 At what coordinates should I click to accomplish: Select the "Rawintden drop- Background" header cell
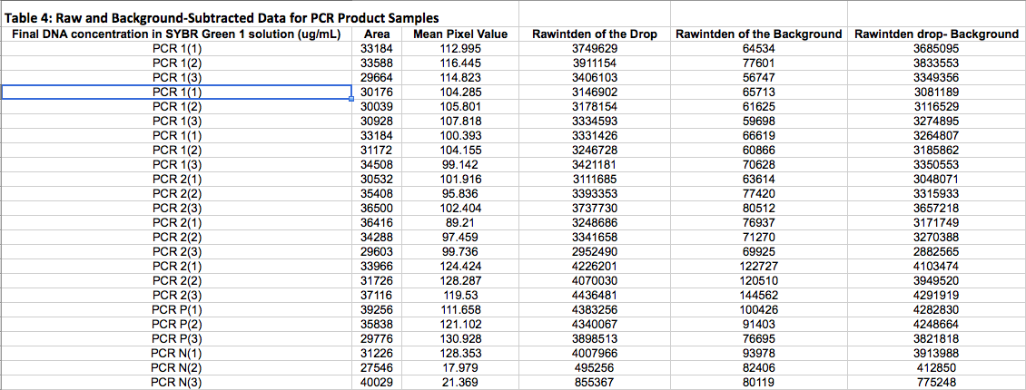pos(936,34)
